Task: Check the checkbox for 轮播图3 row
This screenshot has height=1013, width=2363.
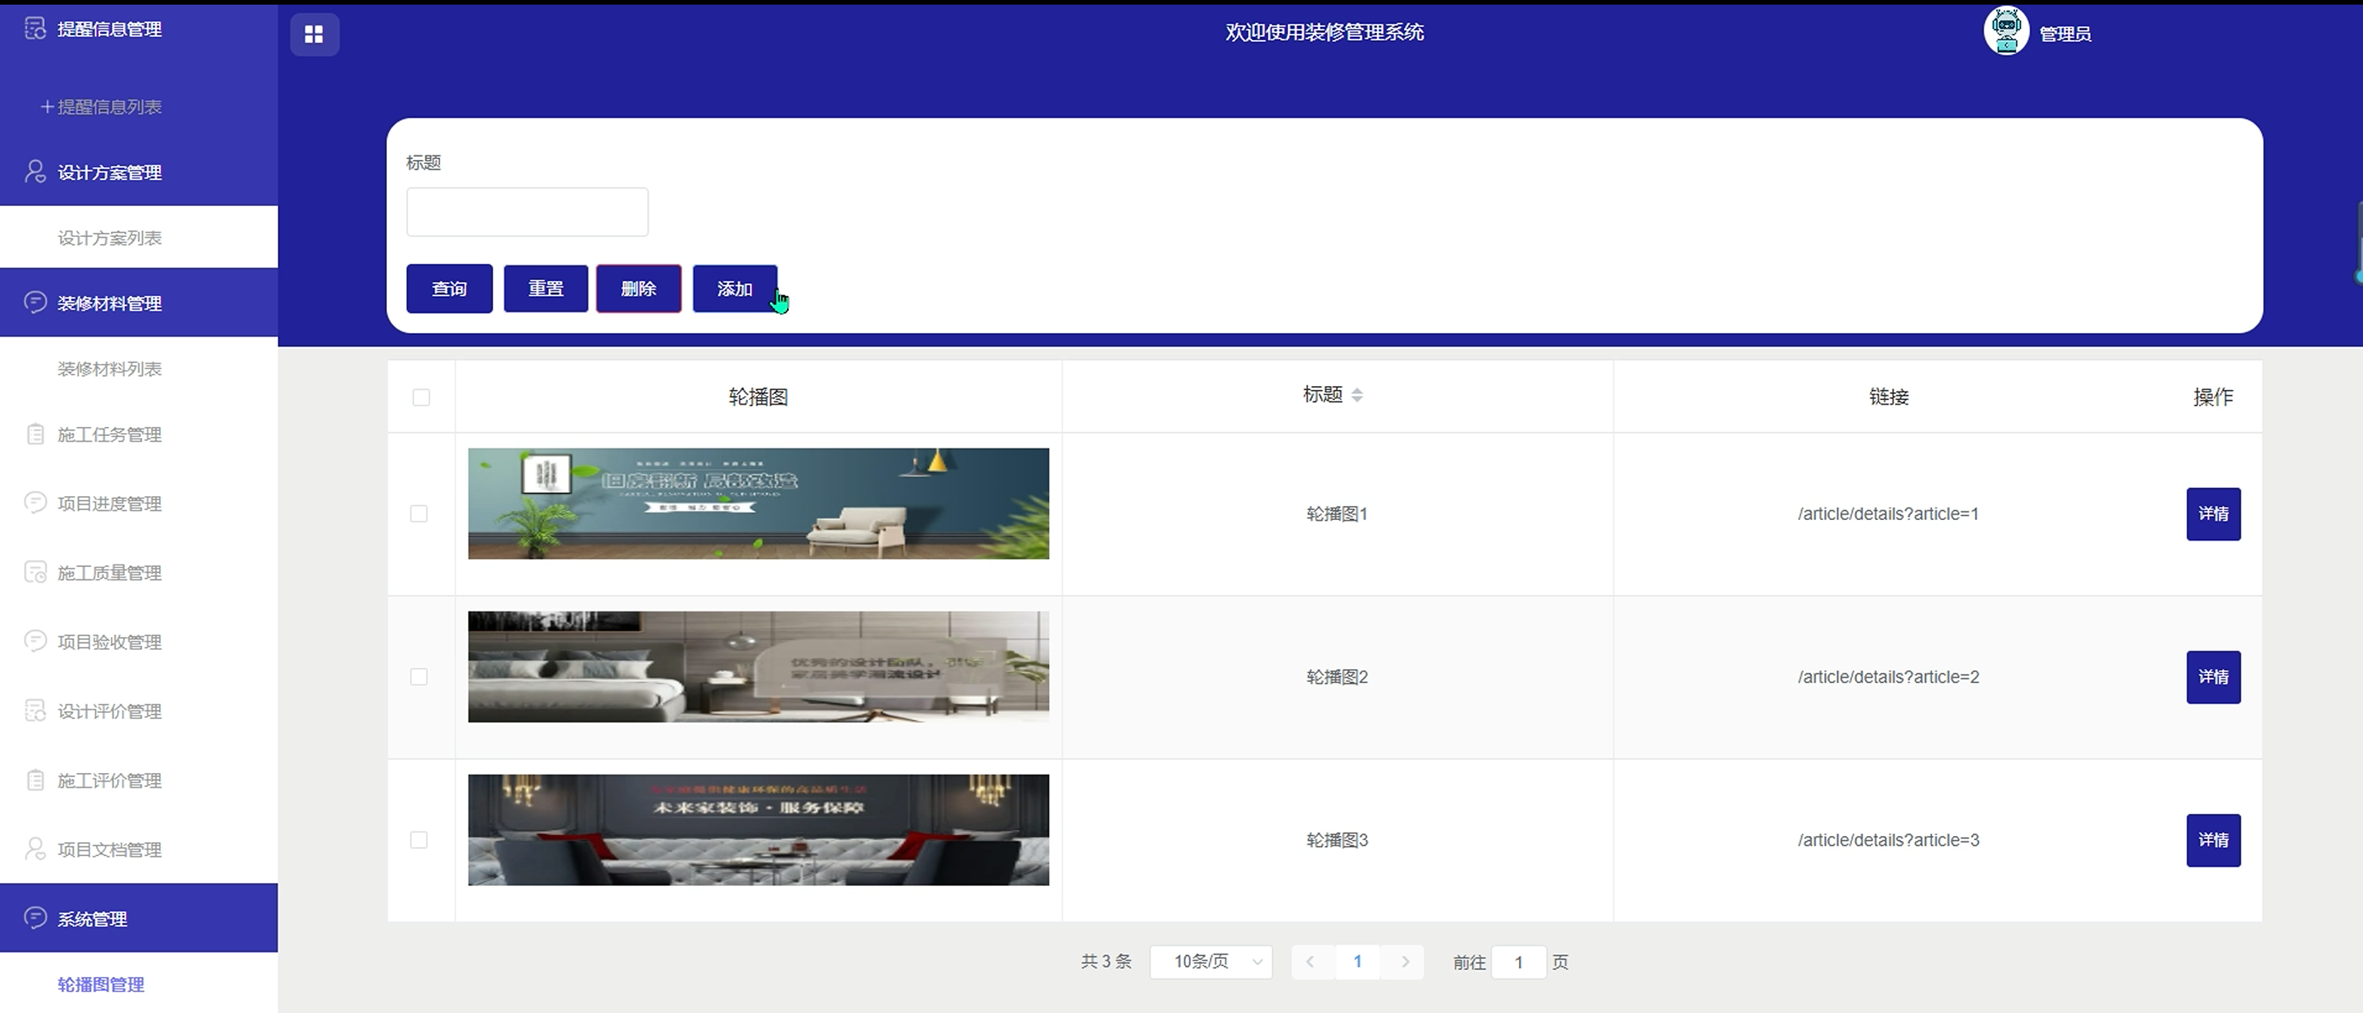Action: tap(419, 840)
